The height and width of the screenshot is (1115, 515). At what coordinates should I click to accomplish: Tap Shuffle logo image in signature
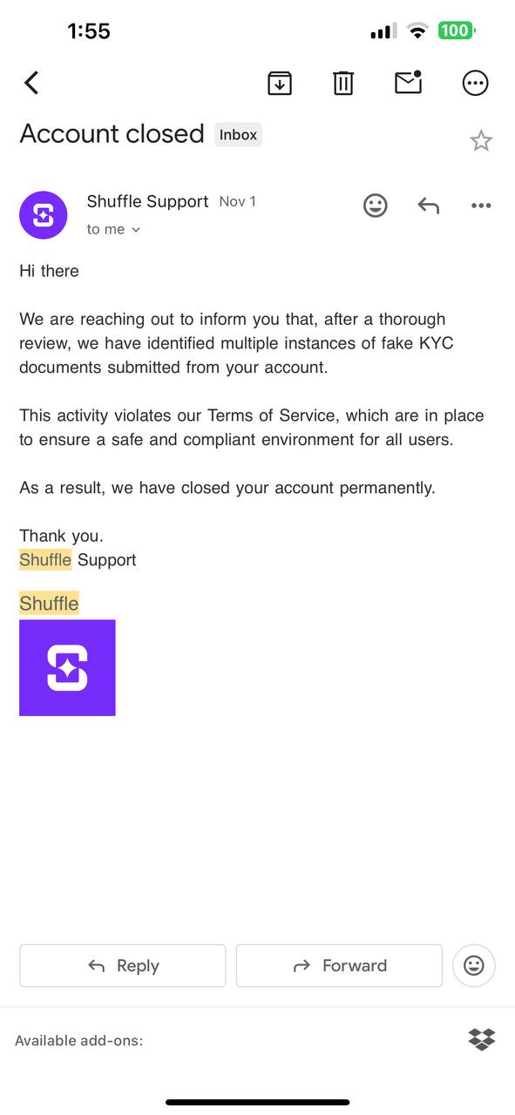click(67, 668)
